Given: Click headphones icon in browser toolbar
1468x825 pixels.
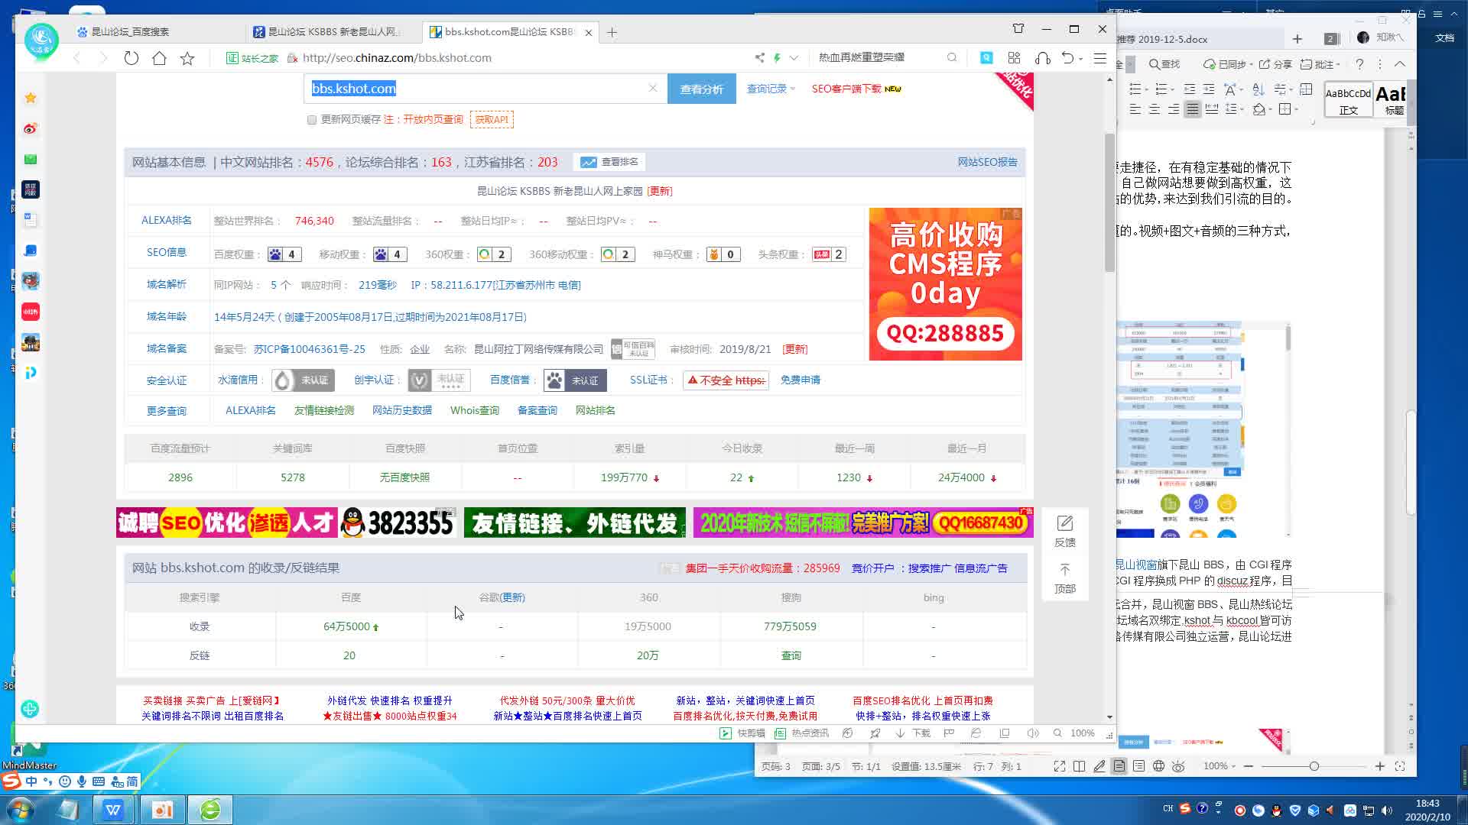Looking at the screenshot, I should click(1042, 58).
